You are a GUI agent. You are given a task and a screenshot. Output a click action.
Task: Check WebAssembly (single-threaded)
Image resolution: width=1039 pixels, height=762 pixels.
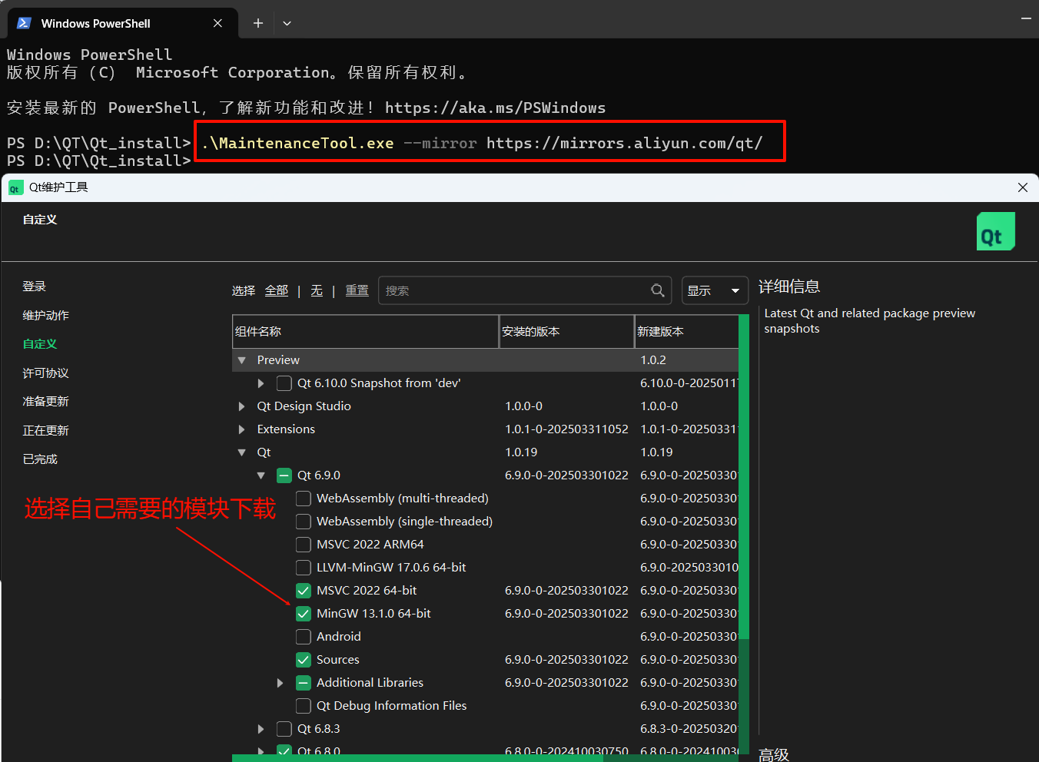tap(304, 522)
